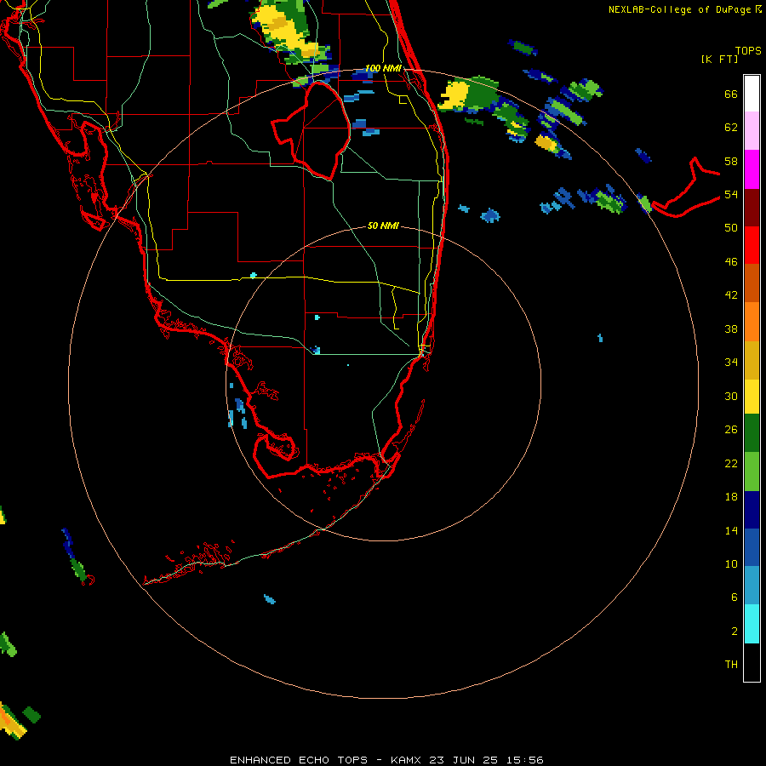Click the 10 legend value

click(731, 564)
